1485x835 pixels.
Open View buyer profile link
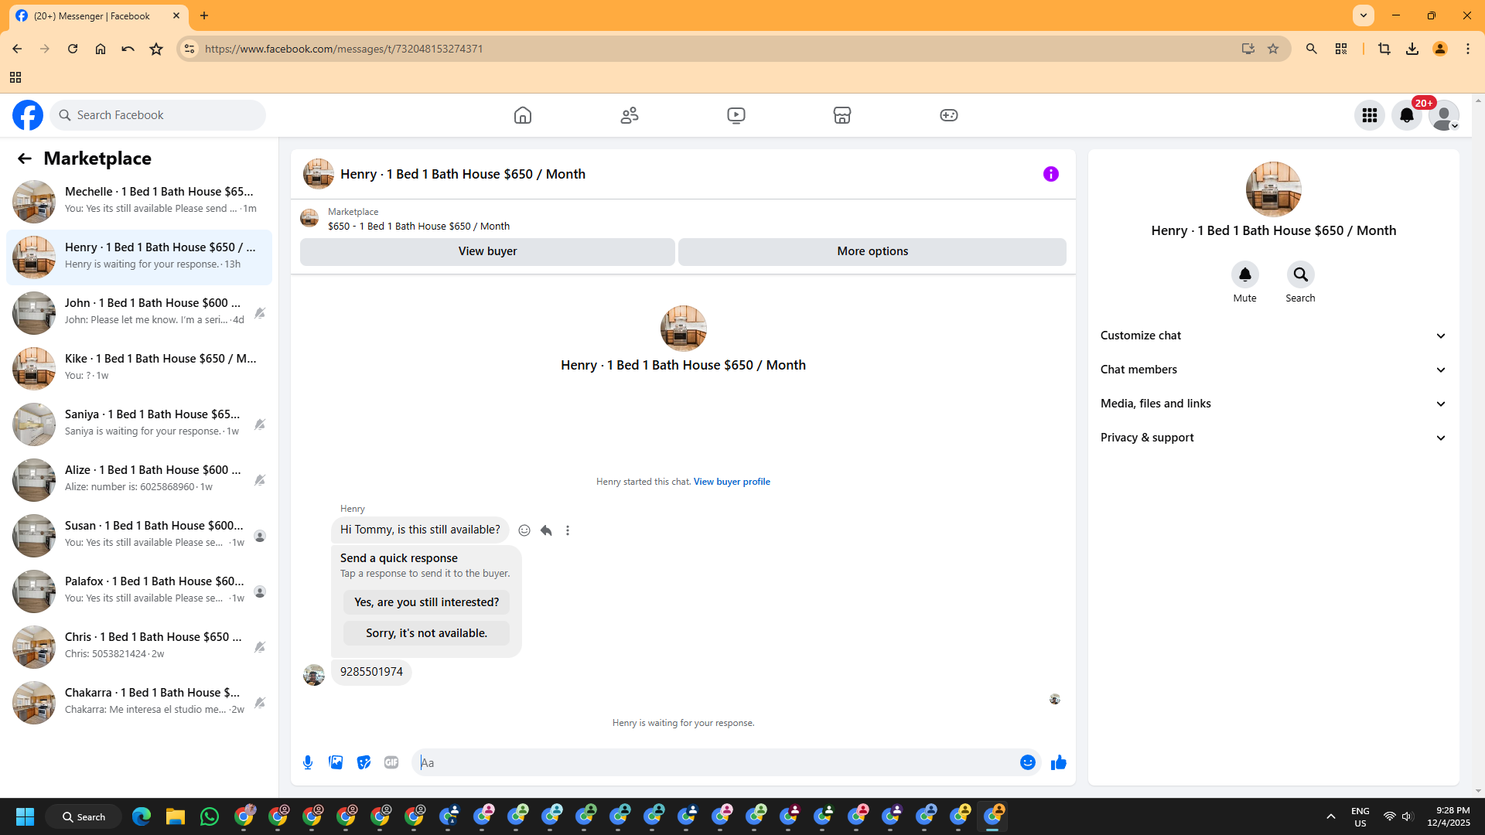point(732,482)
